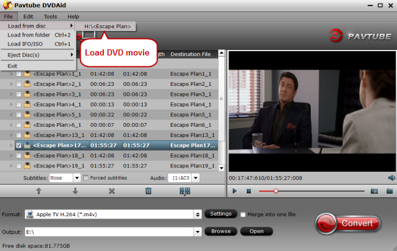Expand the Escape Plan>17 tree row

pyautogui.click(x=11, y=146)
